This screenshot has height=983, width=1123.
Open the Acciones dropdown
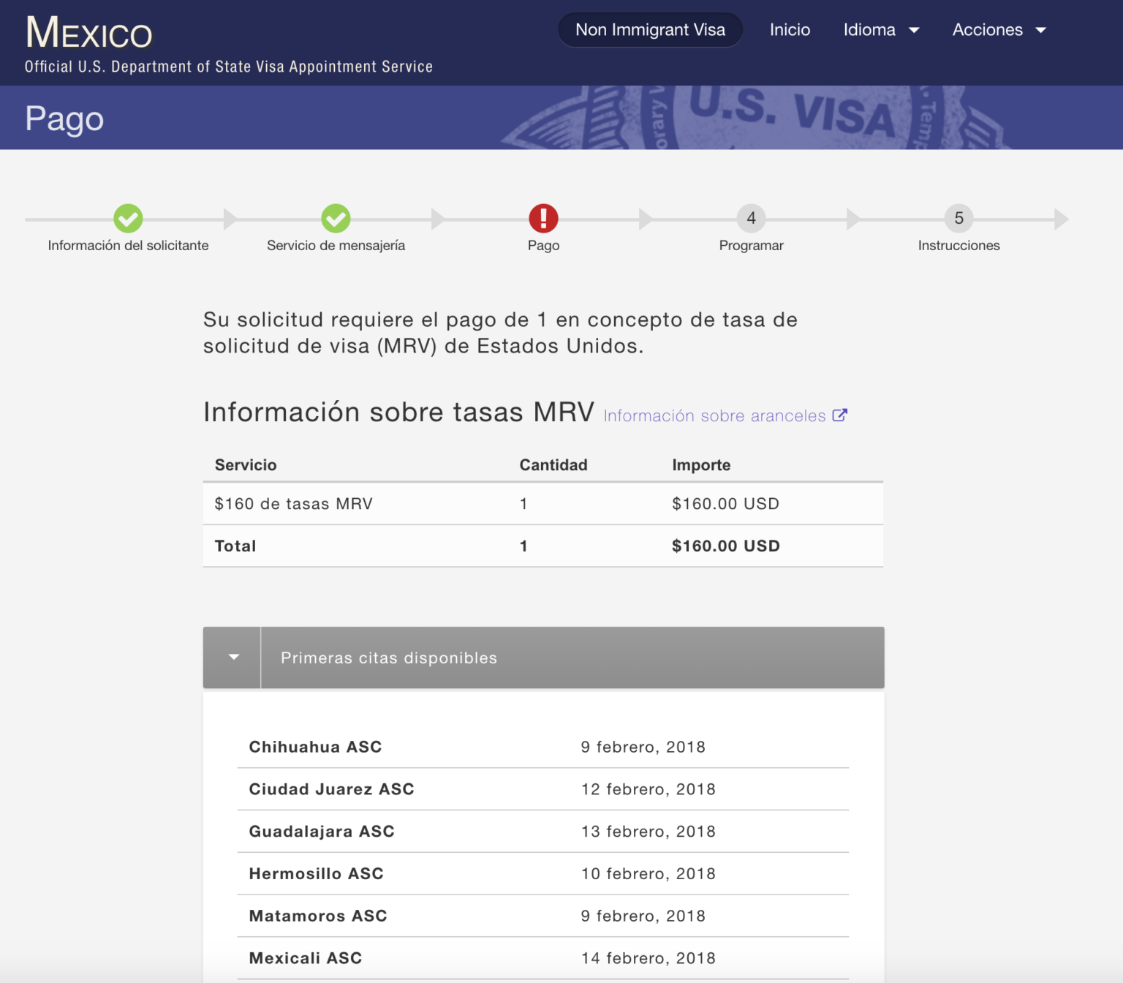999,30
